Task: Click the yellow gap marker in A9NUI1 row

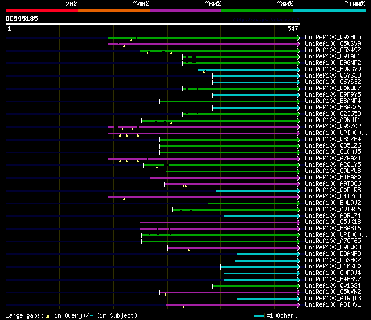Action: point(172,123)
